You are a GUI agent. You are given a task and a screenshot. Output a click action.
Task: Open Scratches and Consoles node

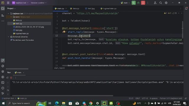pos(22,40)
